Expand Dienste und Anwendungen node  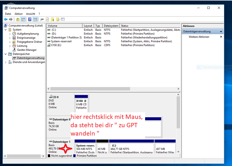tap(6, 62)
